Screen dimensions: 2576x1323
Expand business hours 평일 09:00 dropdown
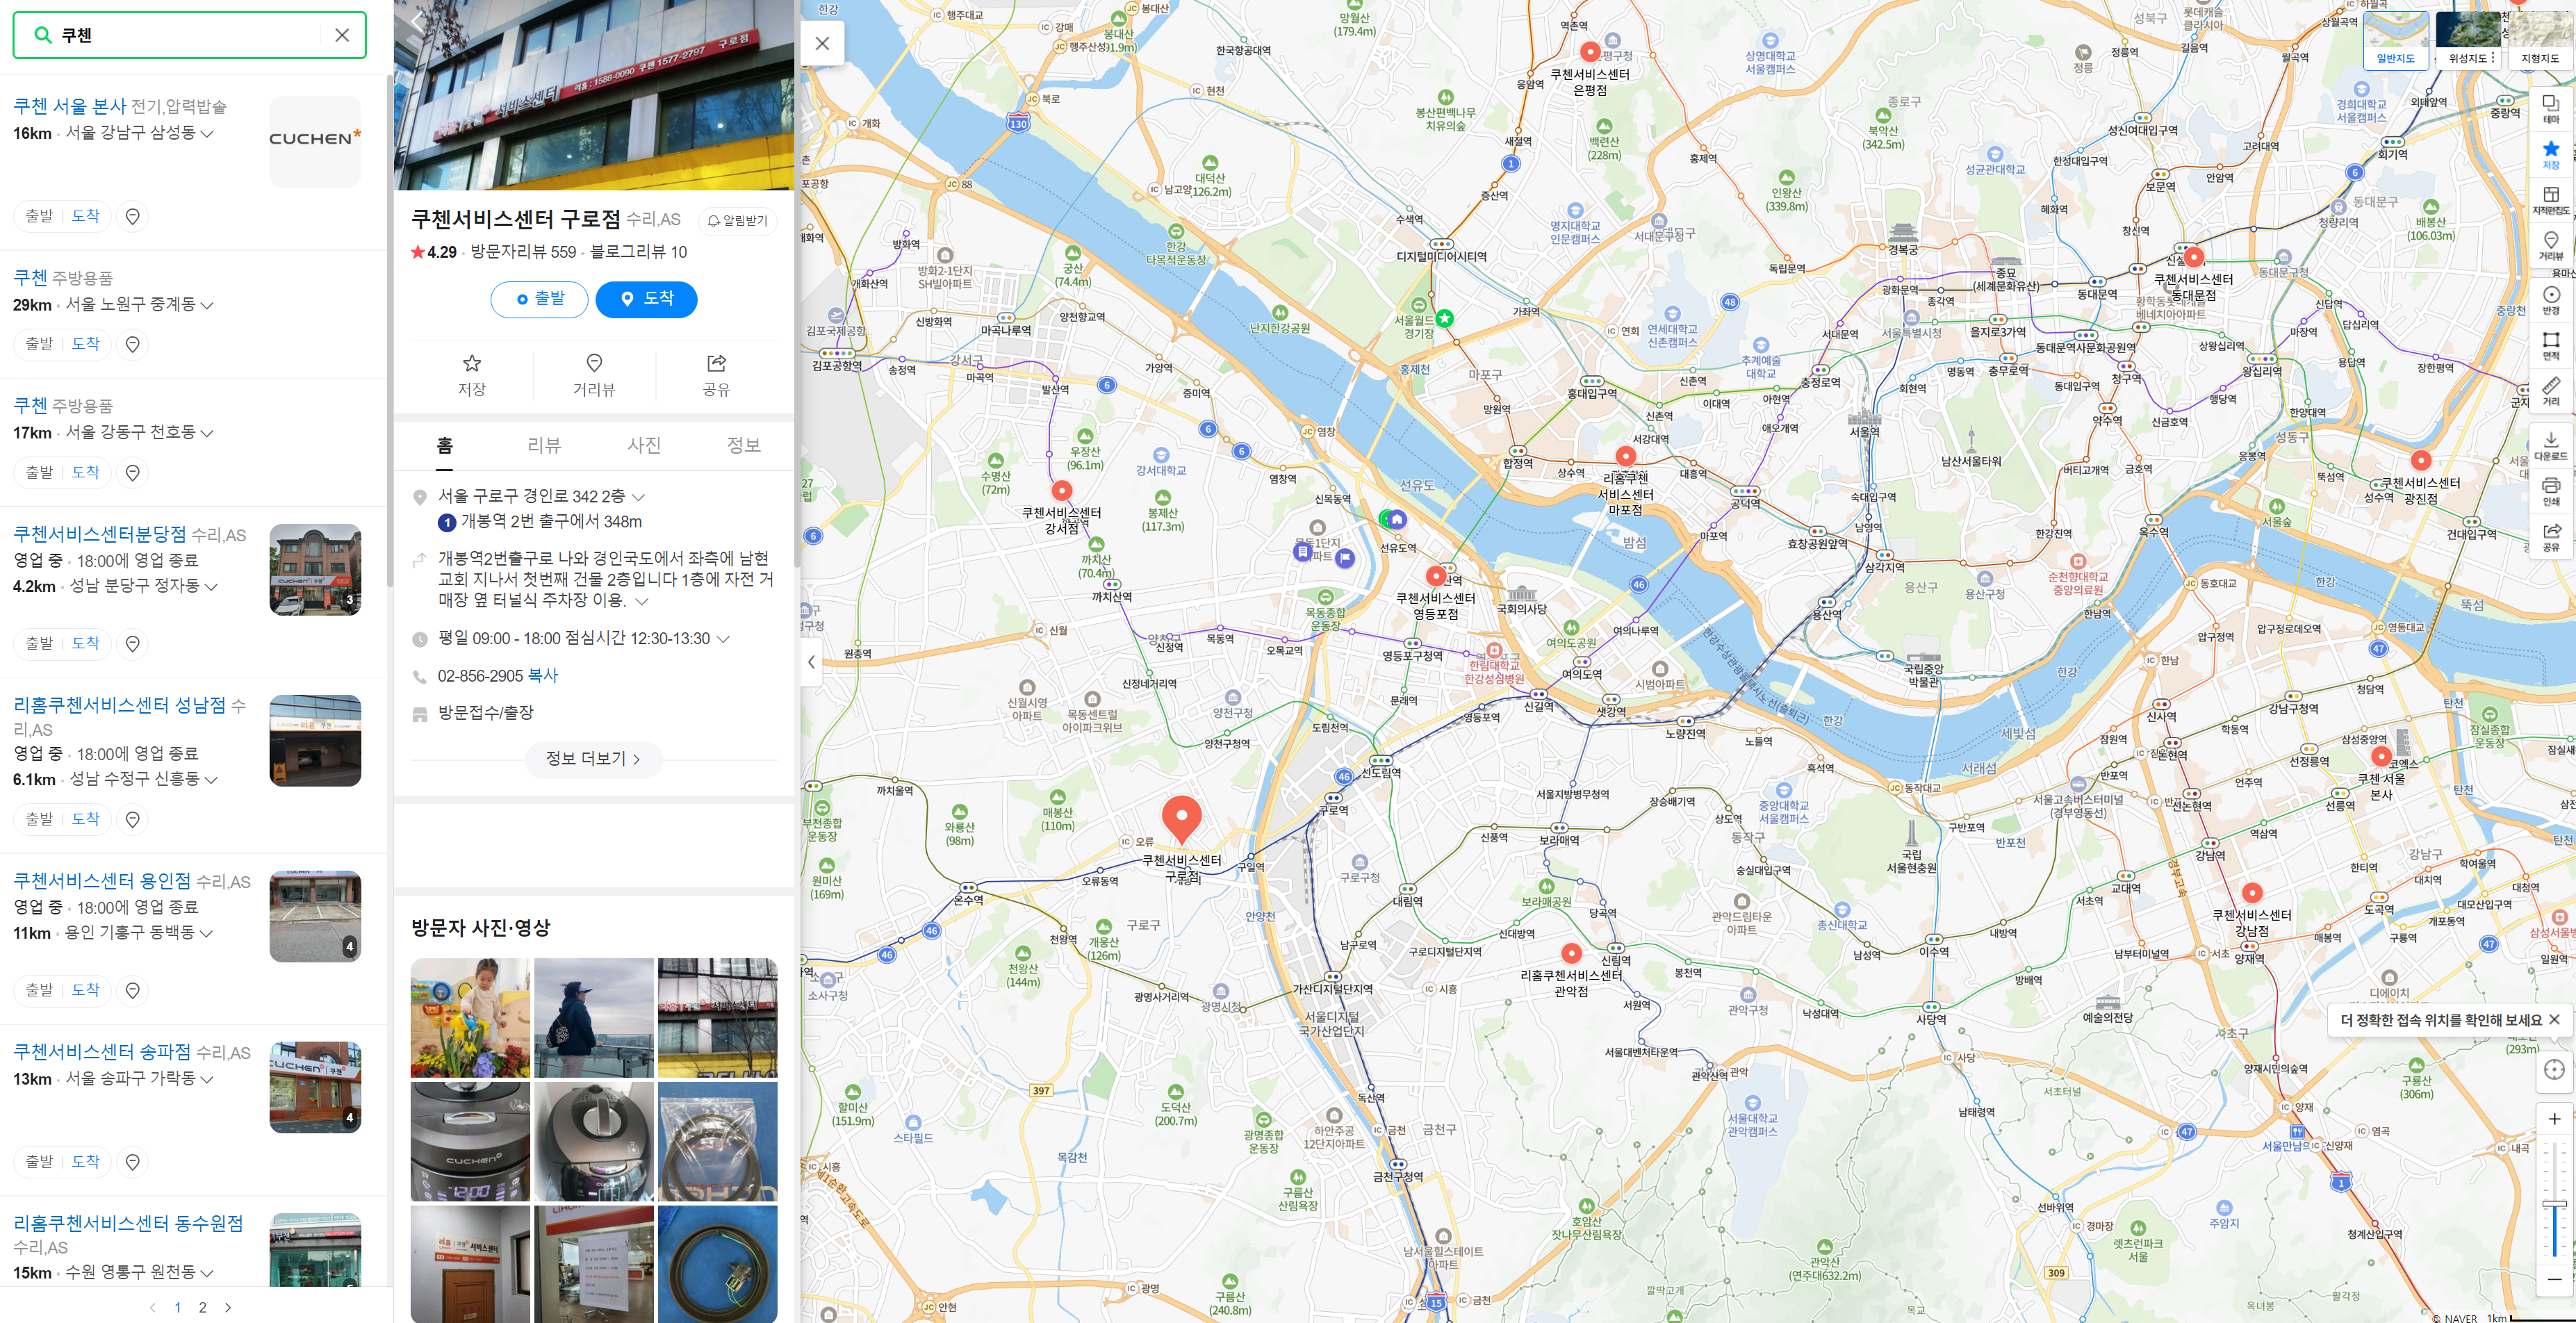(x=723, y=638)
